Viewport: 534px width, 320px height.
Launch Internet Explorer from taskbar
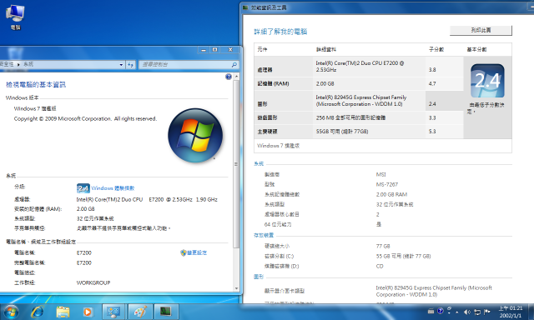[x=38, y=312]
